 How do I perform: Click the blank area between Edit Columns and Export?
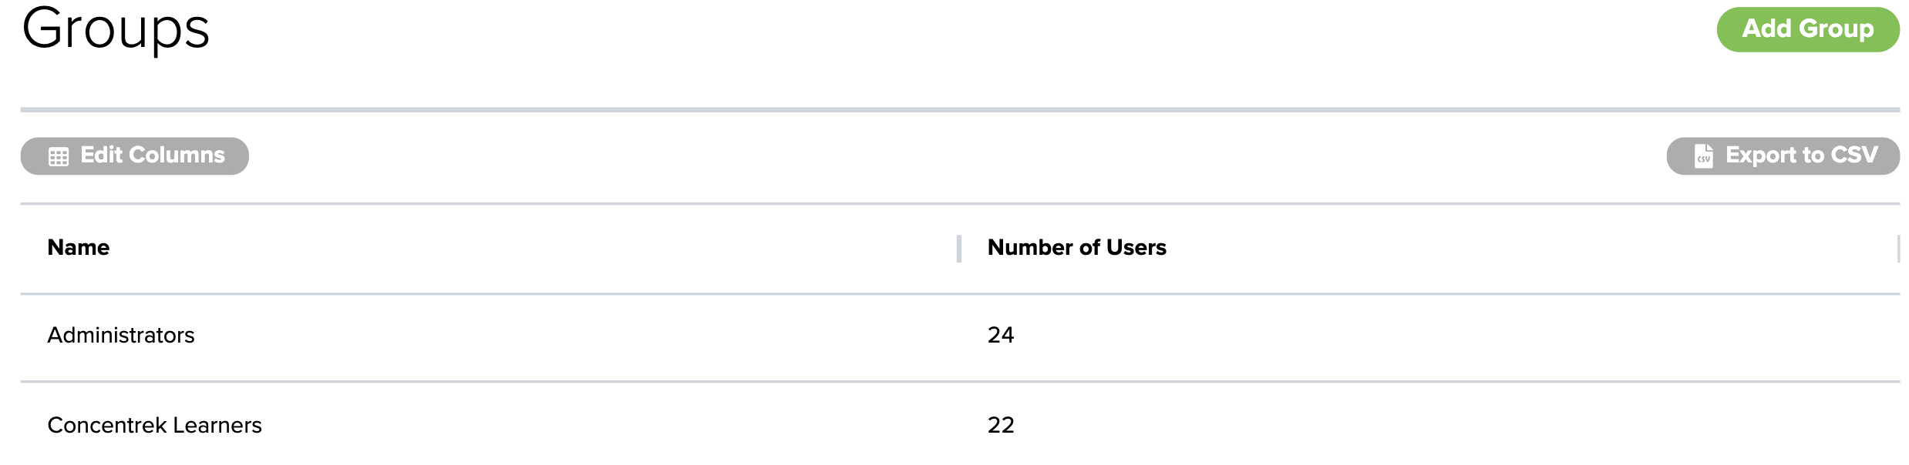point(956,156)
